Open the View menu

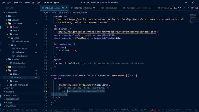(27, 2)
